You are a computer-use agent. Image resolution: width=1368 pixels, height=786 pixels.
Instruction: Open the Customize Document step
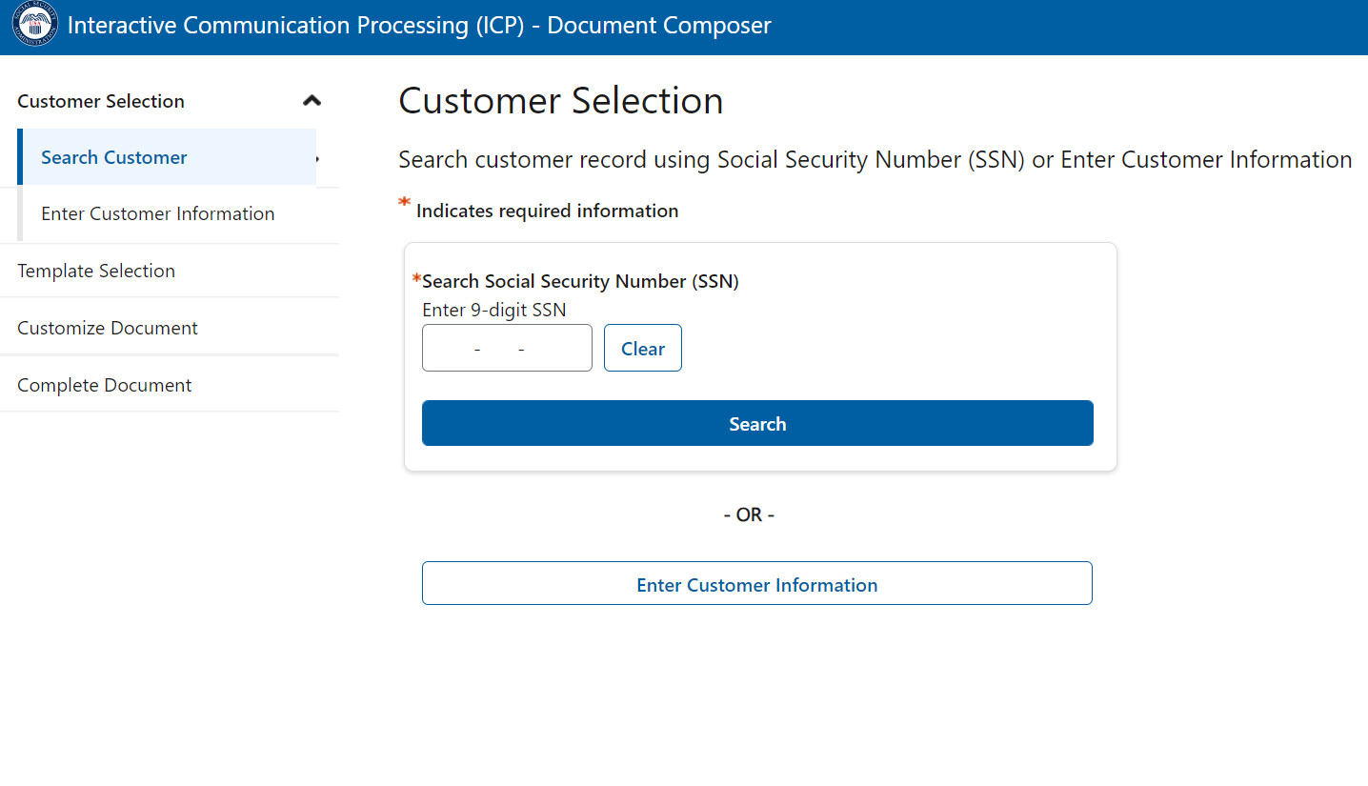[x=108, y=328]
